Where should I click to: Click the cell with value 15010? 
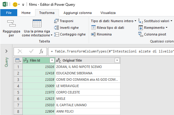coord(39,105)
